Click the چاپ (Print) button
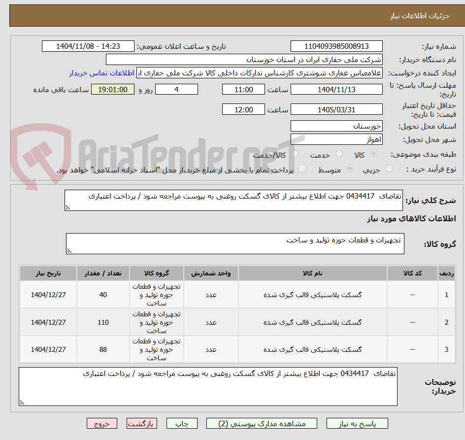465x440 pixels. tap(182, 423)
